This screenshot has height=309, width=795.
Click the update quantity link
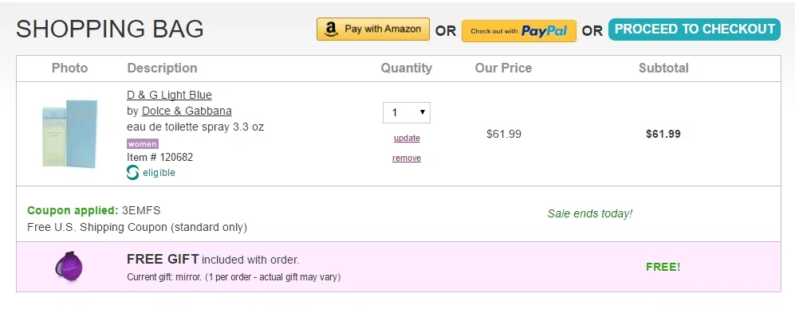click(407, 139)
